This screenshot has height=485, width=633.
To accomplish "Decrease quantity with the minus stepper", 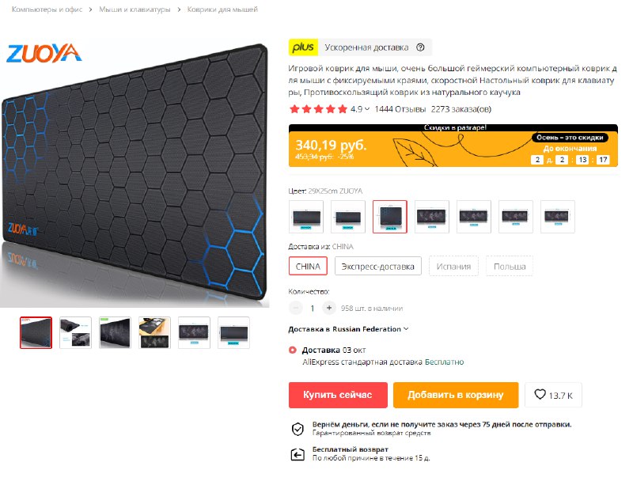I will point(295,308).
